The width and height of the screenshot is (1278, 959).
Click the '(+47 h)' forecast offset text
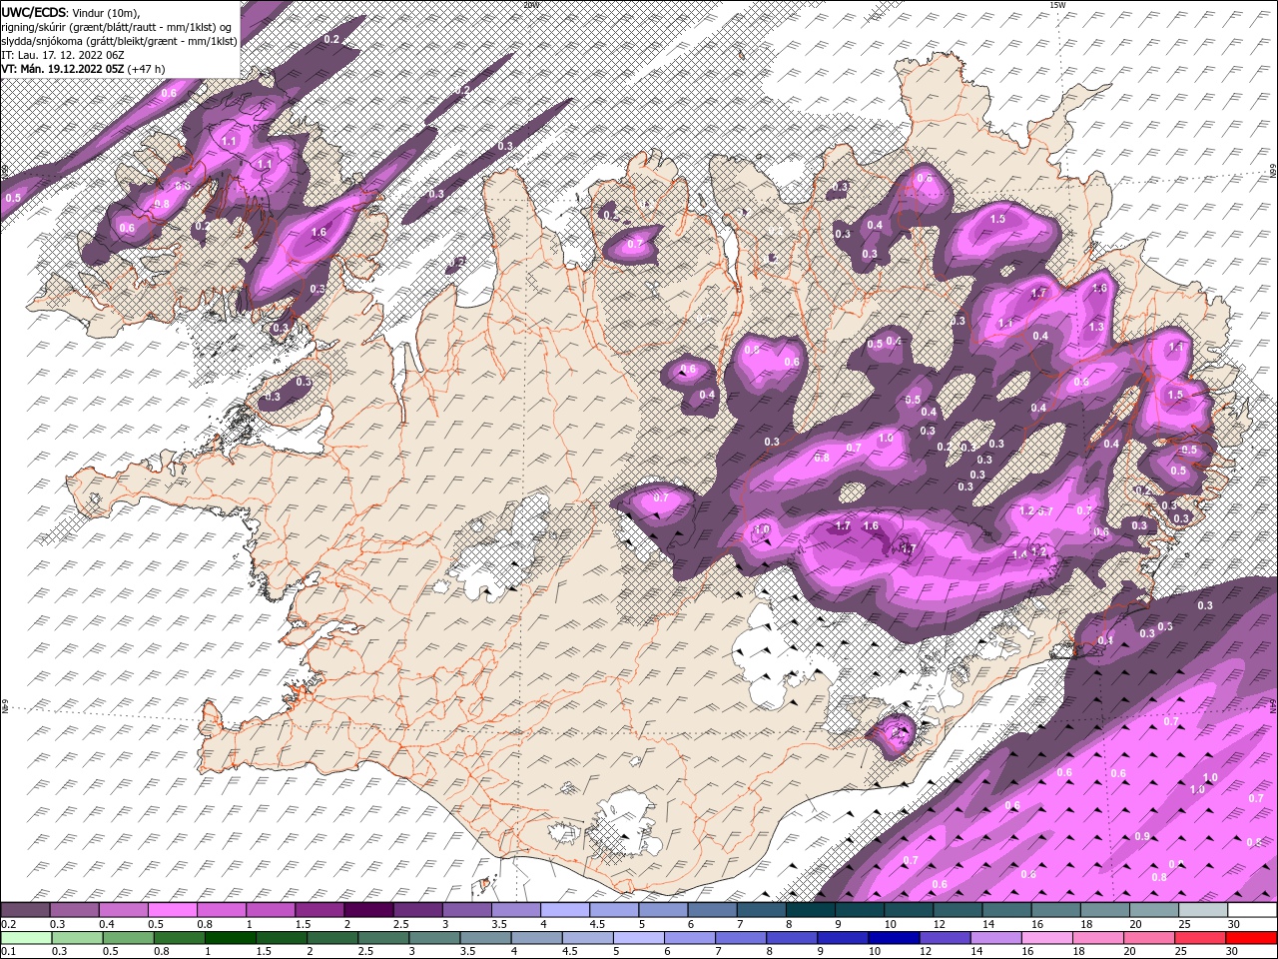(146, 69)
